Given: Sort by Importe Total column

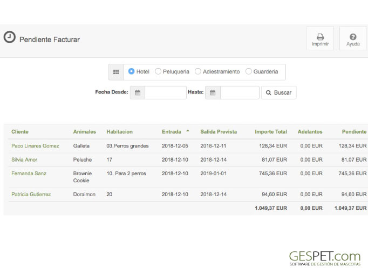Looking at the screenshot, I should pyautogui.click(x=271, y=132).
